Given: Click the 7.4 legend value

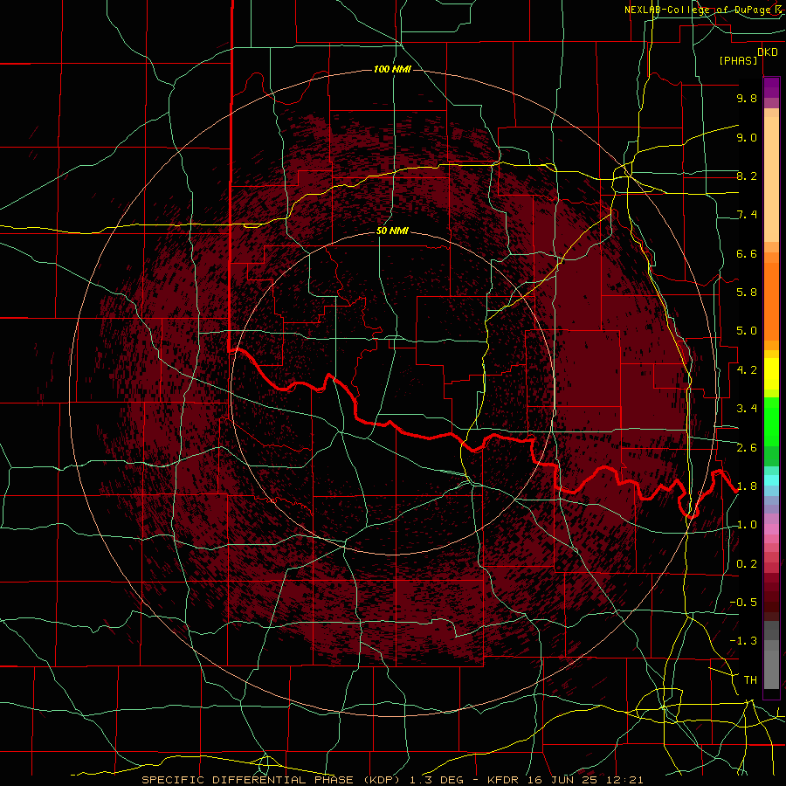Looking at the screenshot, I should click(x=747, y=215).
